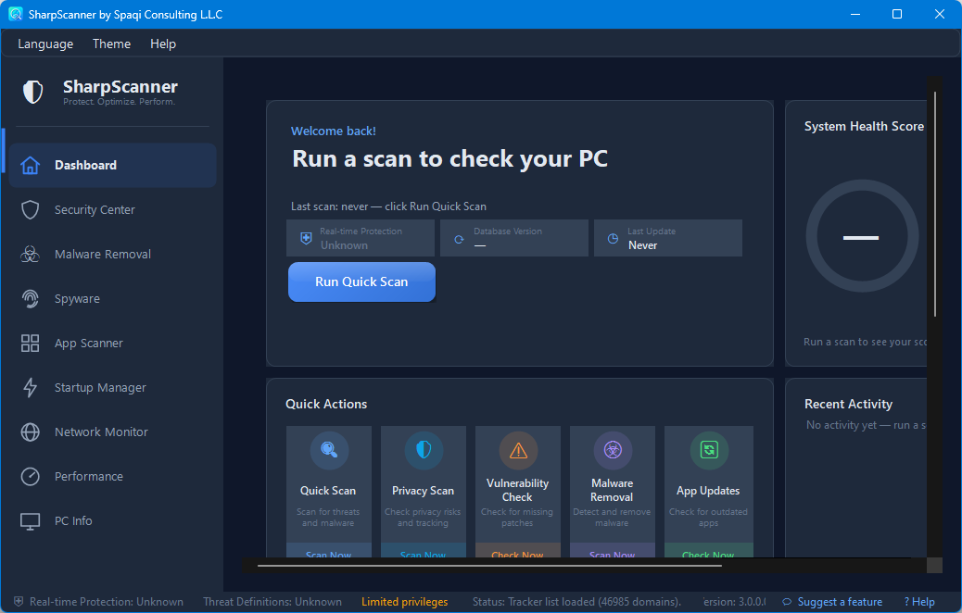Viewport: 962px width, 613px height.
Task: Click the Malware Removal biohazard sidebar icon
Action: 30,254
